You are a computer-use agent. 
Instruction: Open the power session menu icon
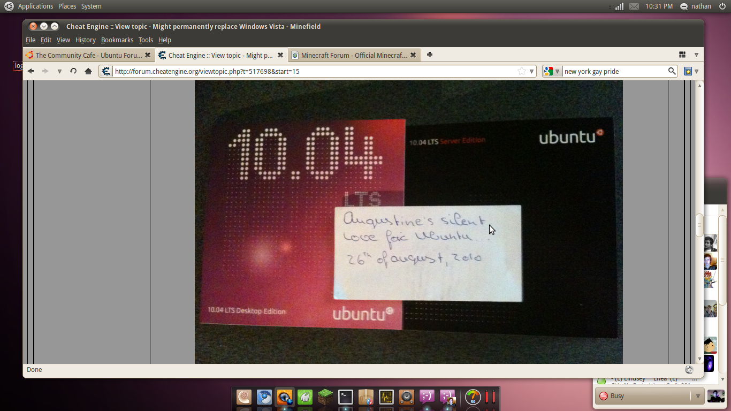click(x=722, y=6)
